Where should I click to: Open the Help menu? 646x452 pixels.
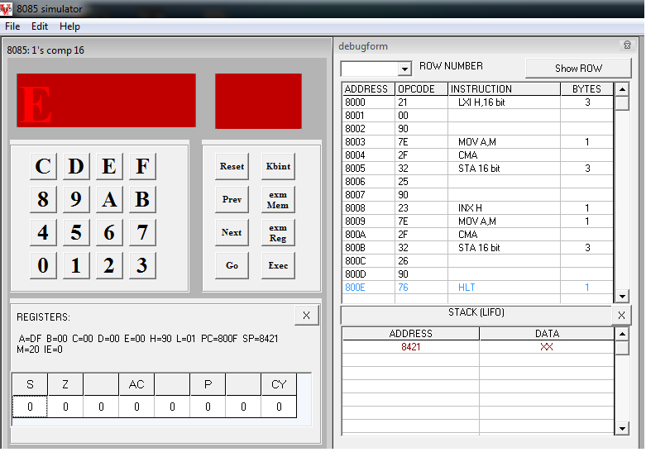point(69,26)
